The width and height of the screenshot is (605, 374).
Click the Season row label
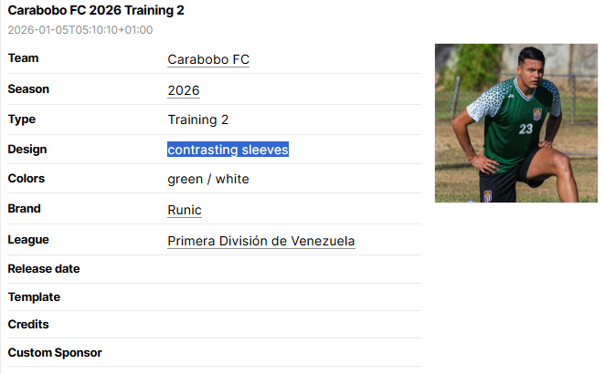point(28,89)
